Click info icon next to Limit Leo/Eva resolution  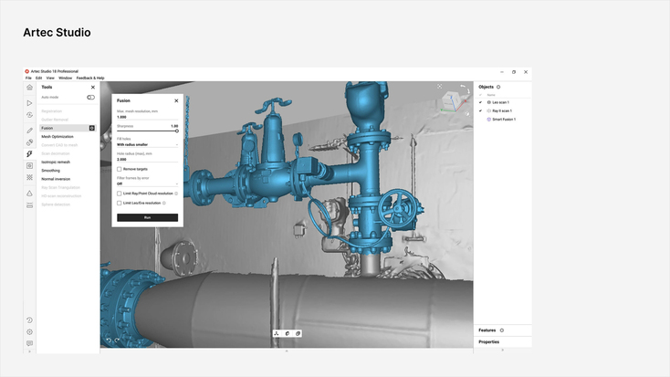(164, 203)
